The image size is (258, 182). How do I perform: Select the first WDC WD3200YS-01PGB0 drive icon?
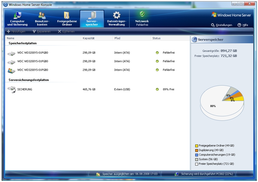[11, 53]
